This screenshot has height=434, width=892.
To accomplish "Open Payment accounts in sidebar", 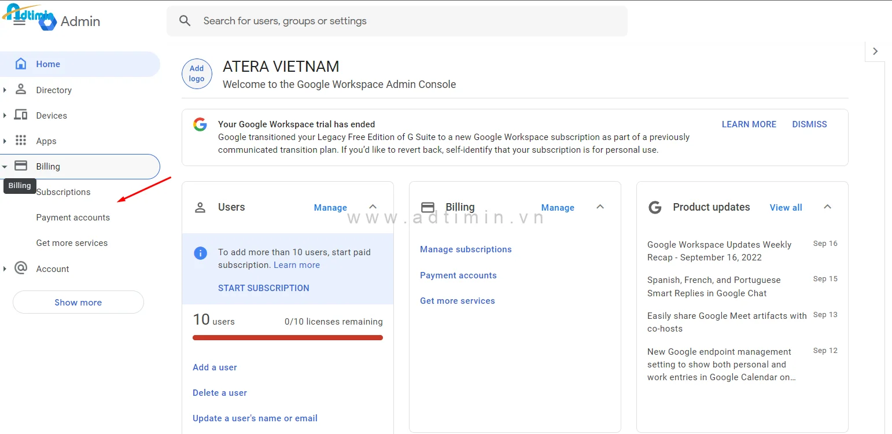I will (73, 218).
